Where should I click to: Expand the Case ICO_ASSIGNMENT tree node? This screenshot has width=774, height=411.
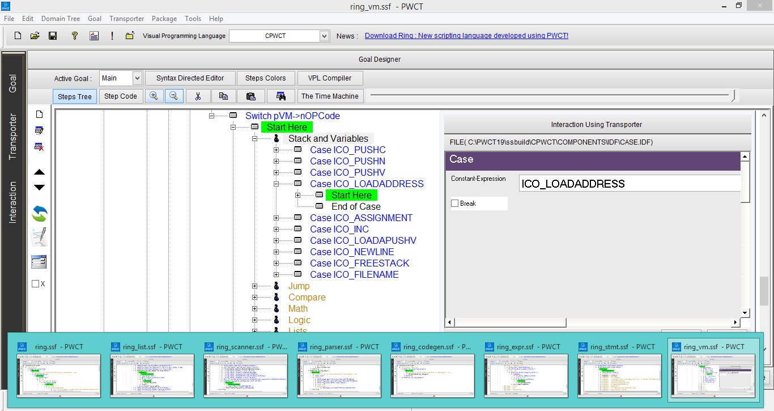pyautogui.click(x=276, y=218)
